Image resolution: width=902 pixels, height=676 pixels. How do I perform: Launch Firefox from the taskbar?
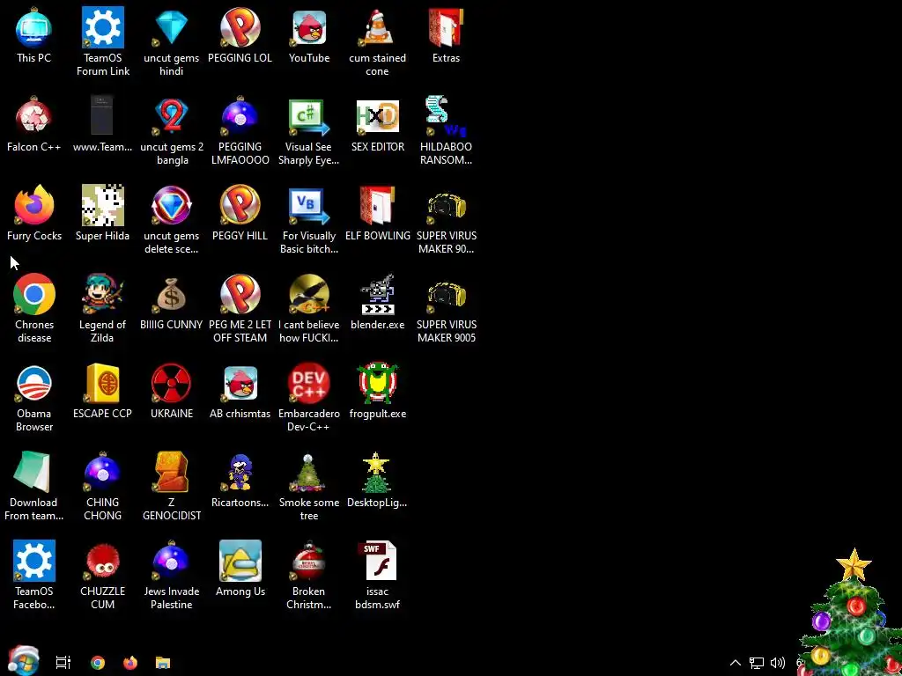130,663
